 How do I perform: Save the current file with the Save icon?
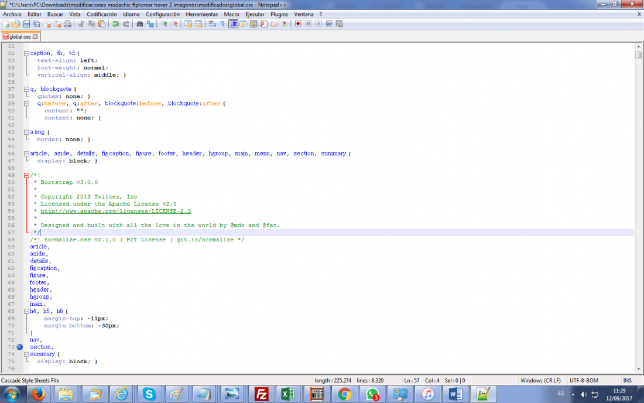[26, 24]
